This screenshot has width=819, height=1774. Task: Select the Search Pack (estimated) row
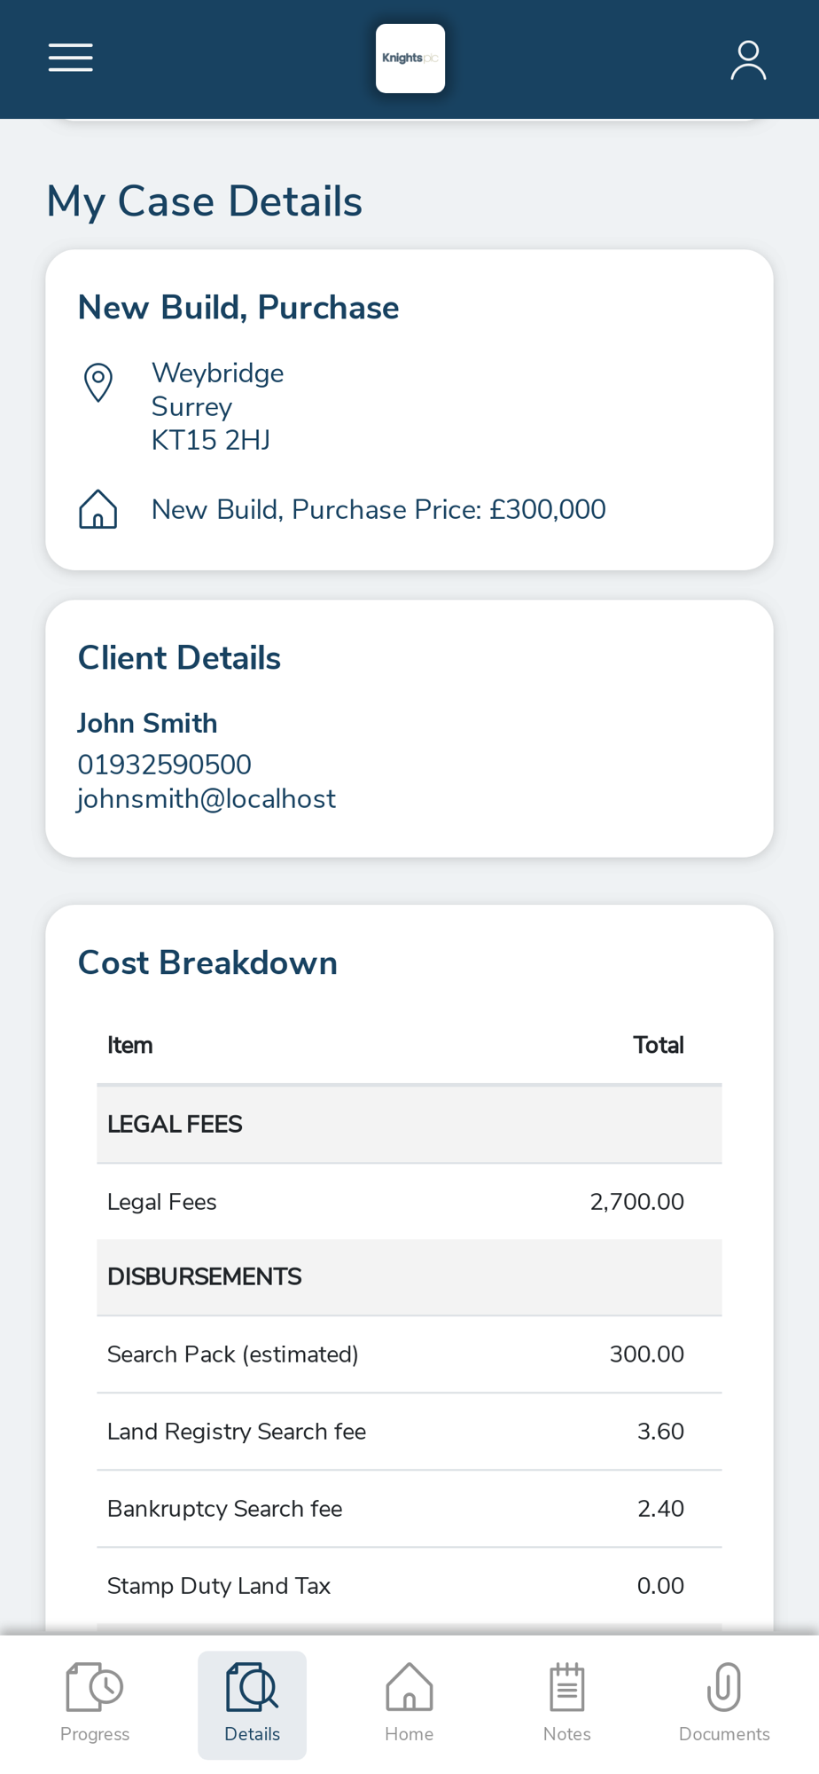click(409, 1354)
